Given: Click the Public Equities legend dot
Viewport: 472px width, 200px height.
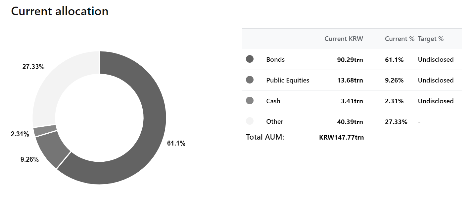Looking at the screenshot, I should [x=250, y=80].
